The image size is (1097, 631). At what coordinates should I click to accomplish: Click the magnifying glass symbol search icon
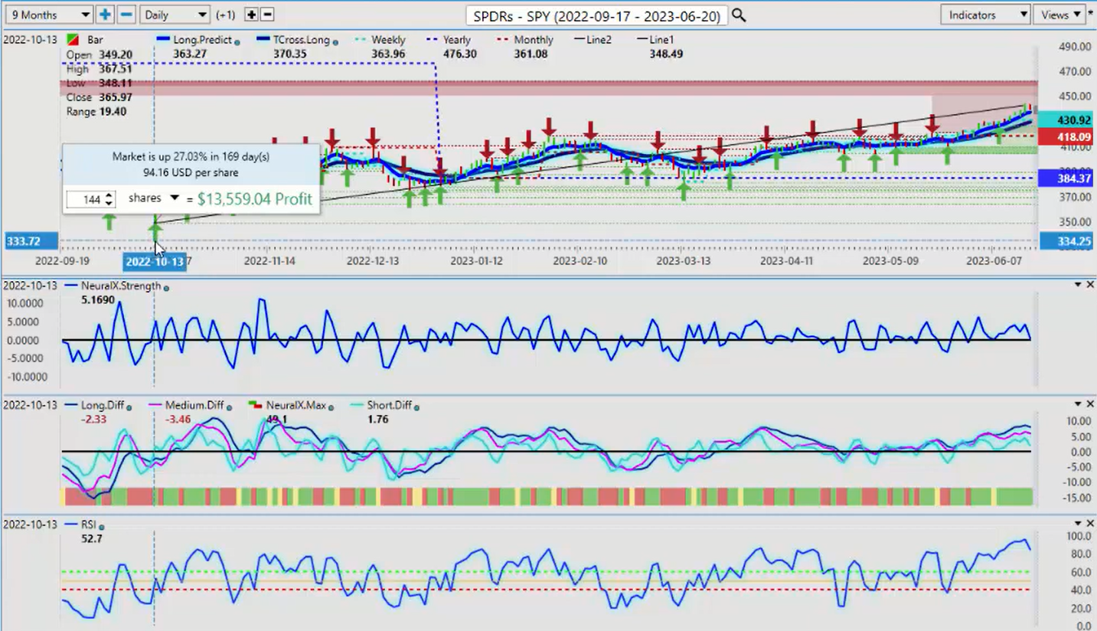coord(739,15)
